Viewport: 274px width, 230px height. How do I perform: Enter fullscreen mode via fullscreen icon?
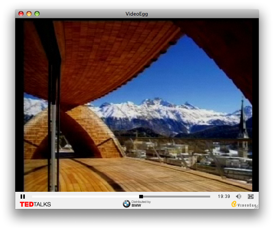[x=251, y=196]
